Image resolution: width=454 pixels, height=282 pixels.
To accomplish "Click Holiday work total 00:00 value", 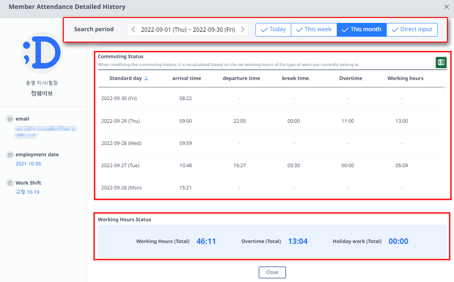I will [398, 241].
